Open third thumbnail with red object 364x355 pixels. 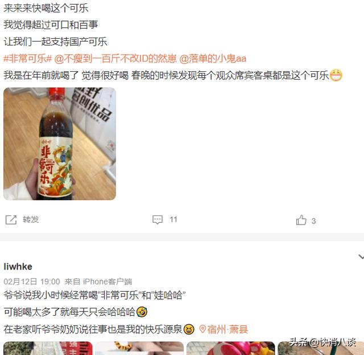pos(231,348)
